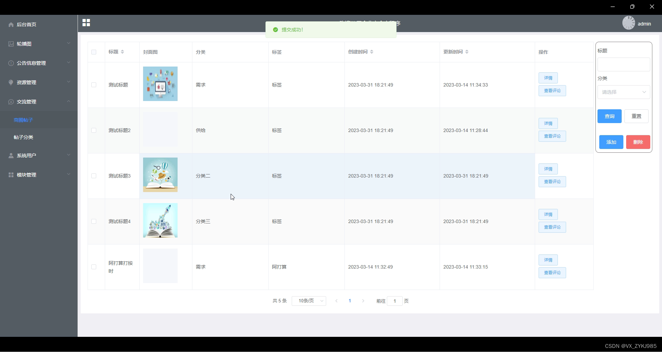Viewport: 662px width, 352px height.
Task: Click 详情 for row 测试标题4
Action: click(548, 214)
